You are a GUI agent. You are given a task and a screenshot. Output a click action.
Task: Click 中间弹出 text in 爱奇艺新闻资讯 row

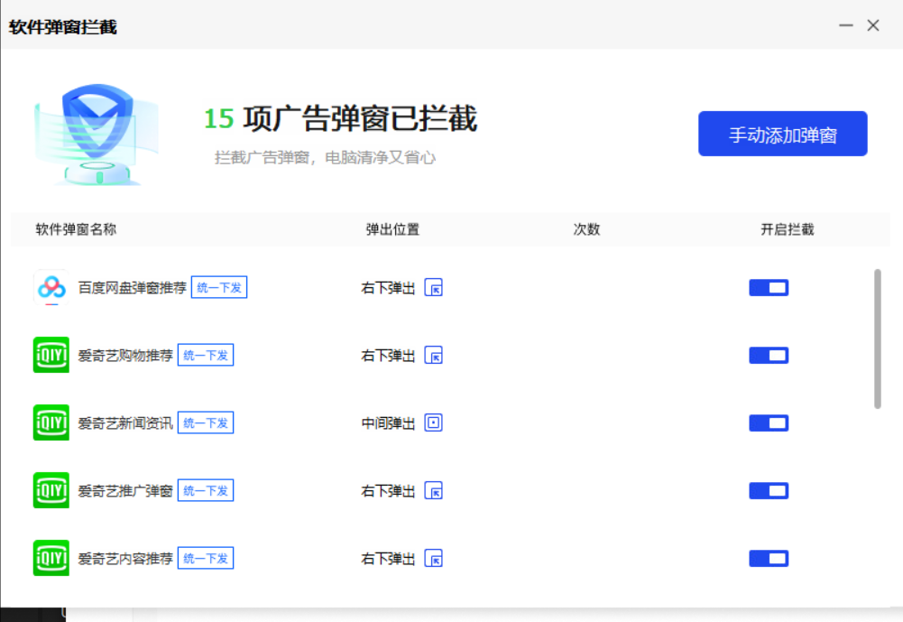(x=388, y=423)
